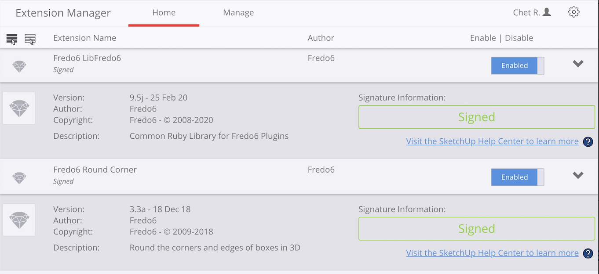The image size is (599, 274).
Task: Click the Extension Name column header
Action: coord(84,38)
